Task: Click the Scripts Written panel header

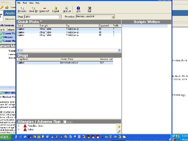Action: click(147, 22)
